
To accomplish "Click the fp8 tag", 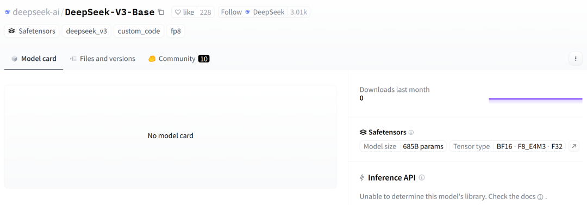I will coord(176,31).
